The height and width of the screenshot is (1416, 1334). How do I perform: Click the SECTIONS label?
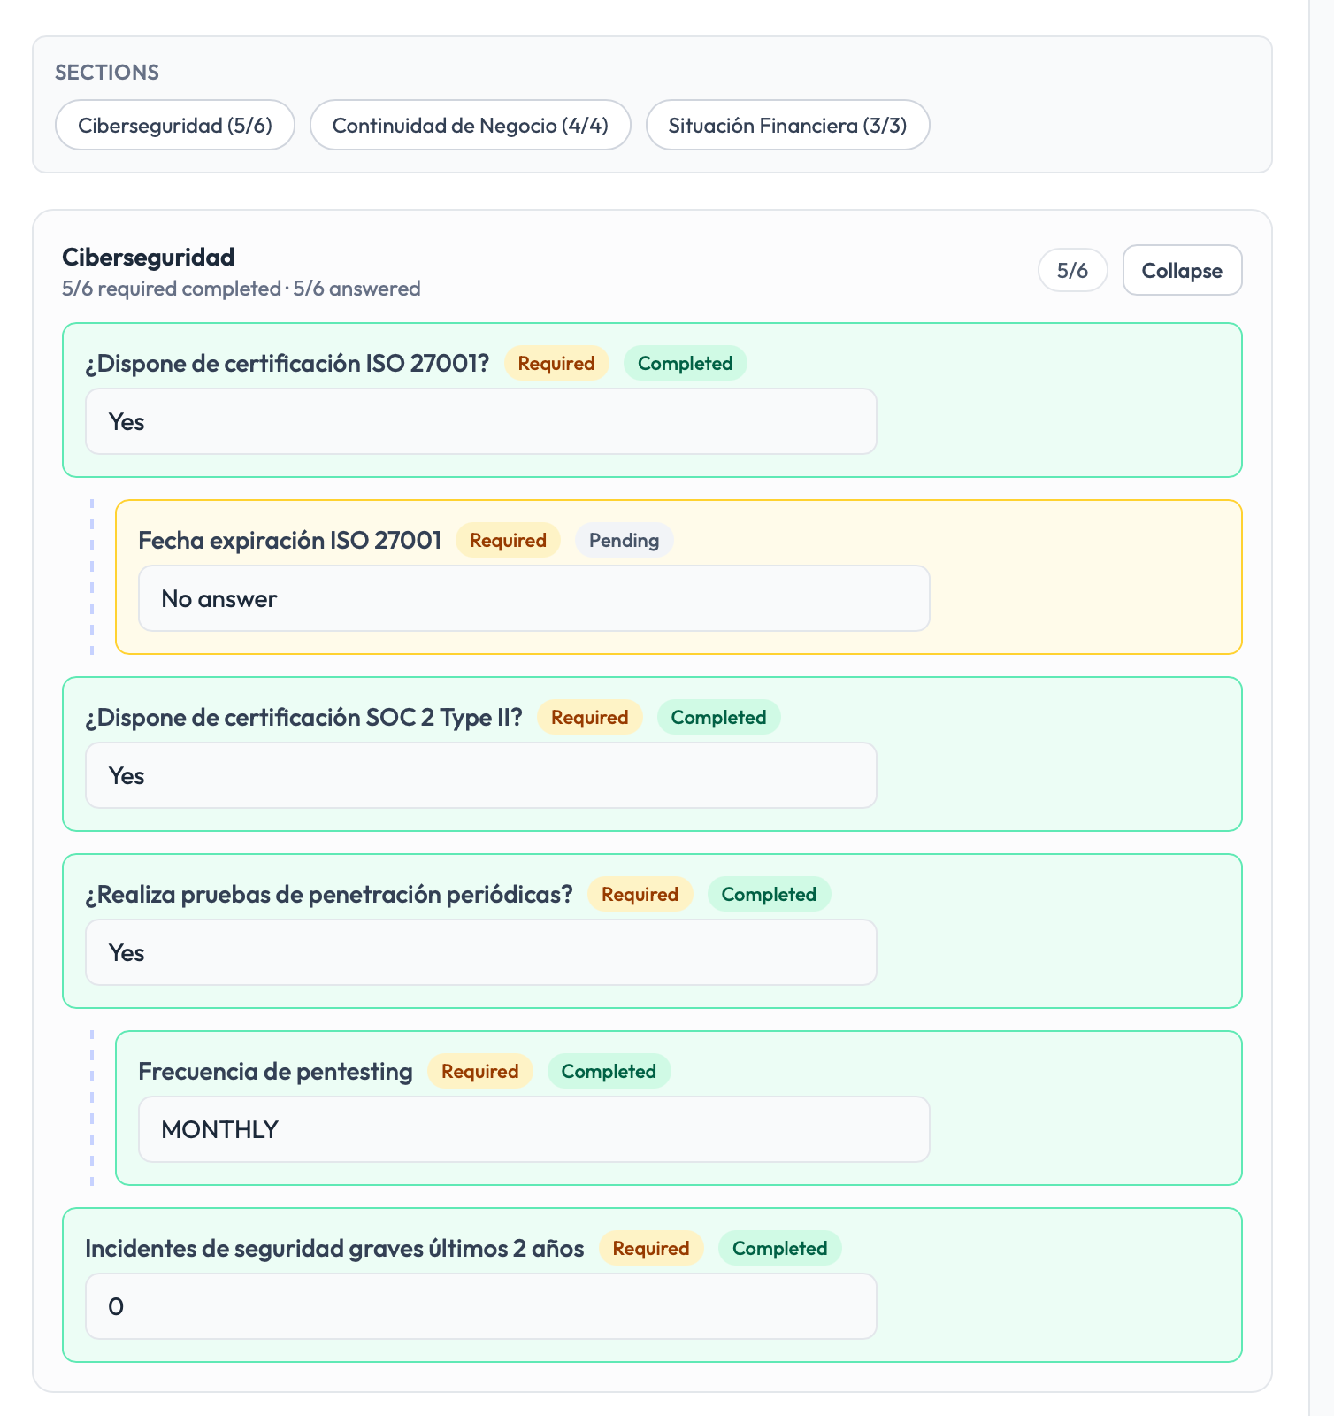(107, 73)
